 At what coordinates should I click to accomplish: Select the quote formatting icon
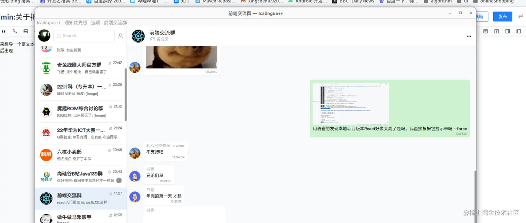(x=4, y=31)
